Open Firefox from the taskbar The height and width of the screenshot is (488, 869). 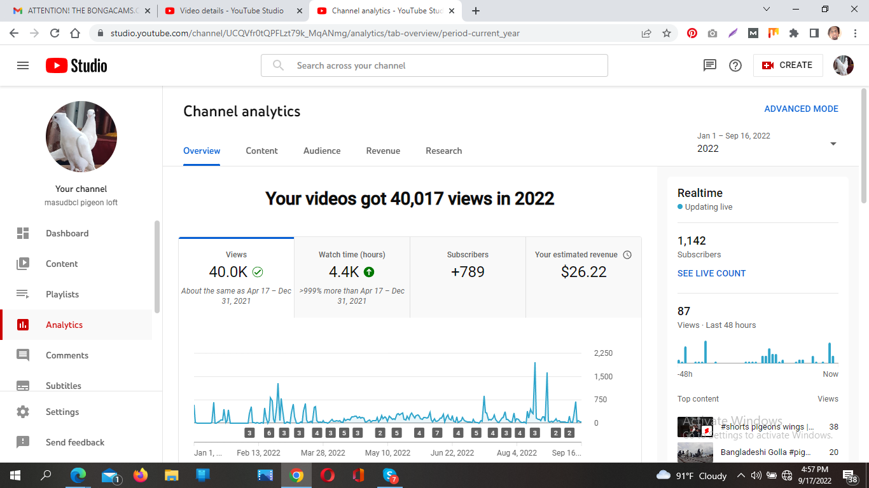click(141, 475)
